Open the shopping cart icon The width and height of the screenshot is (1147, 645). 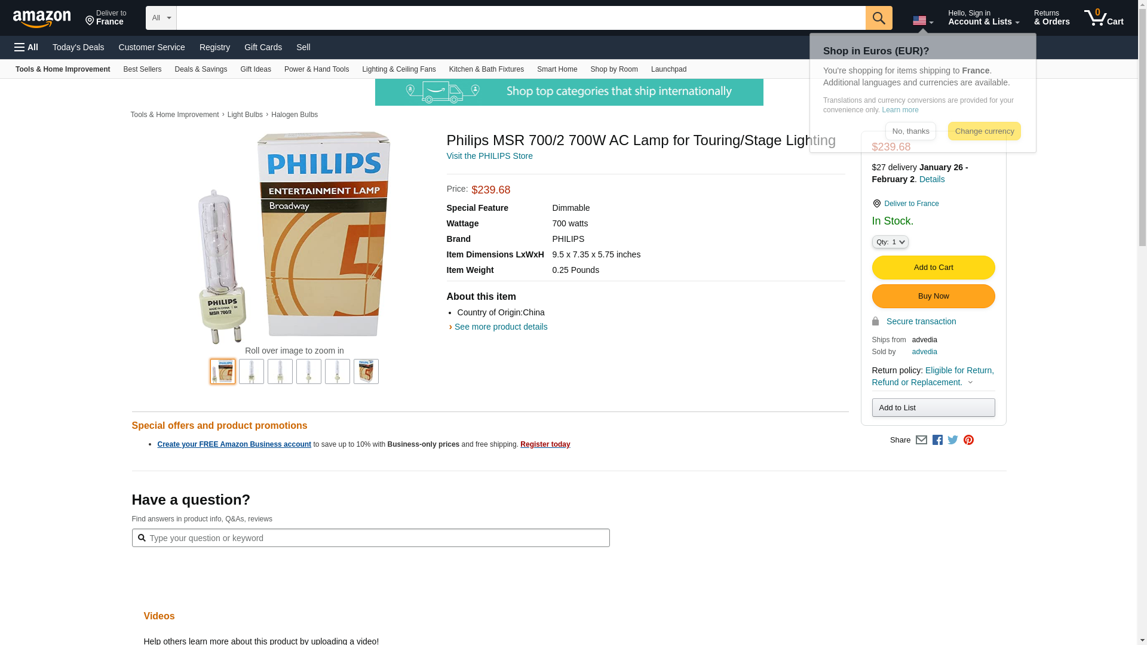point(1103,18)
